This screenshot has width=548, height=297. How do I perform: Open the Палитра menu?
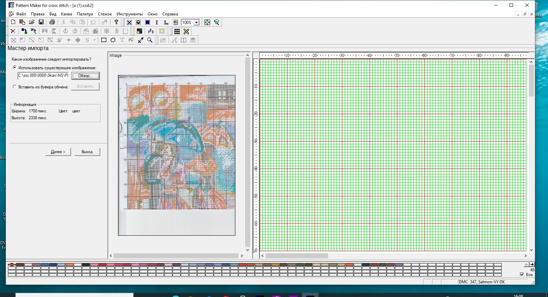click(x=85, y=14)
